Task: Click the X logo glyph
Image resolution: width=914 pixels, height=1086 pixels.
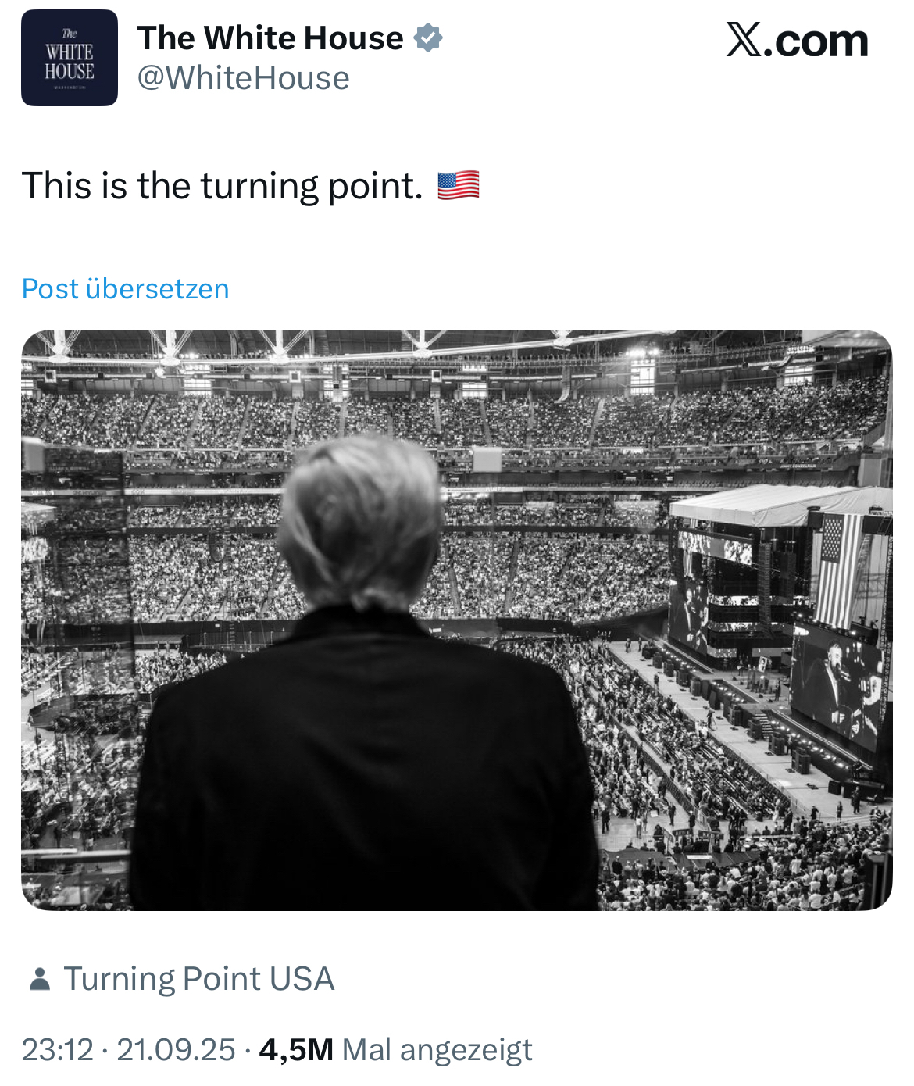Action: [x=744, y=40]
